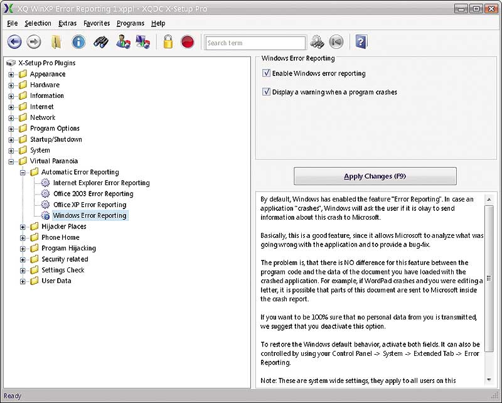Click the User Data folder icon
This screenshot has height=403, width=502.
coord(35,281)
